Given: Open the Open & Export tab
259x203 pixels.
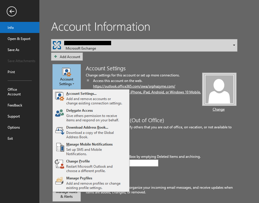Looking at the screenshot, I should [20, 39].
